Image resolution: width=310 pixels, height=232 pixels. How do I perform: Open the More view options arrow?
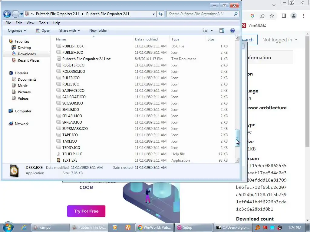(212, 31)
